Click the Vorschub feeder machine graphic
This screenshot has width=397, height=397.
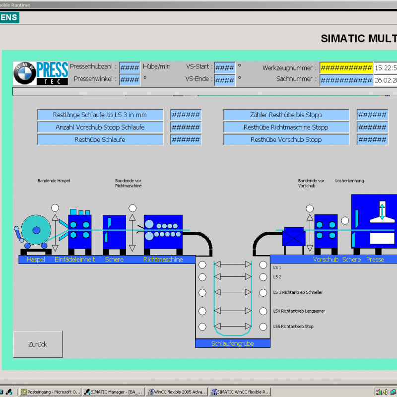pyautogui.click(x=326, y=234)
